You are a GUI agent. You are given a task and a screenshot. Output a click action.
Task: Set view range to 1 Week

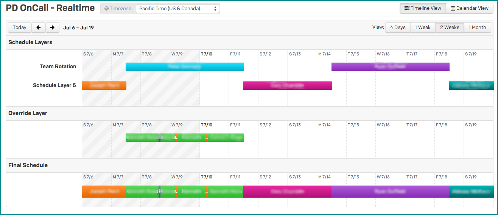(423, 28)
